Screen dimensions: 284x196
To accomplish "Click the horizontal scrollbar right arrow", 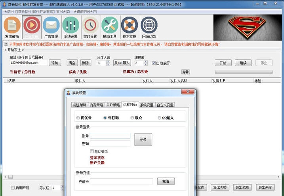I will click(278, 177).
